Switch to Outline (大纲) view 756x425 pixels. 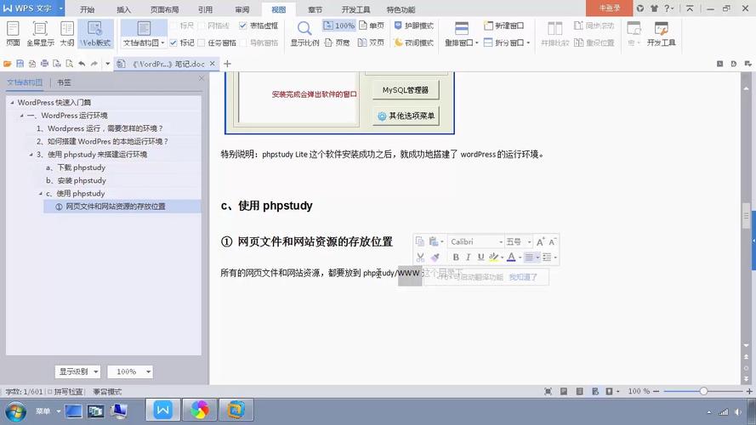67,34
